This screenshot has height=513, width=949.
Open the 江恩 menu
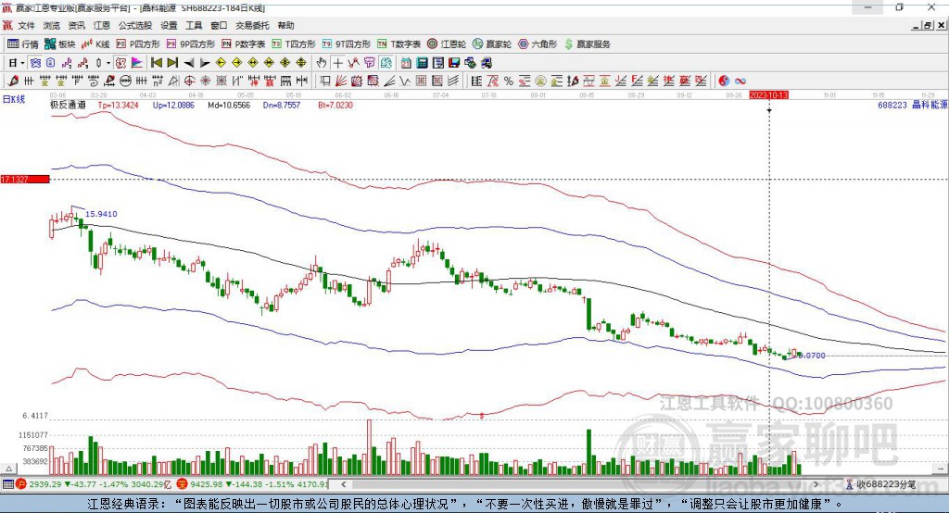coord(102,25)
